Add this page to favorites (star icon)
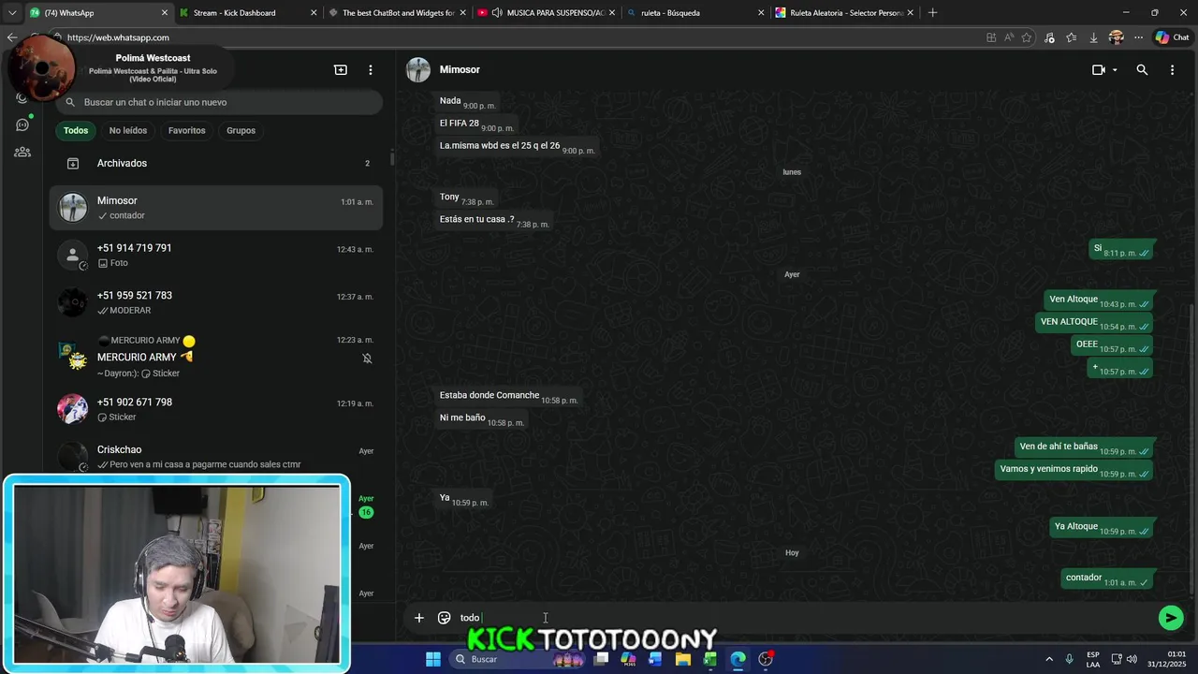 pyautogui.click(x=1027, y=37)
